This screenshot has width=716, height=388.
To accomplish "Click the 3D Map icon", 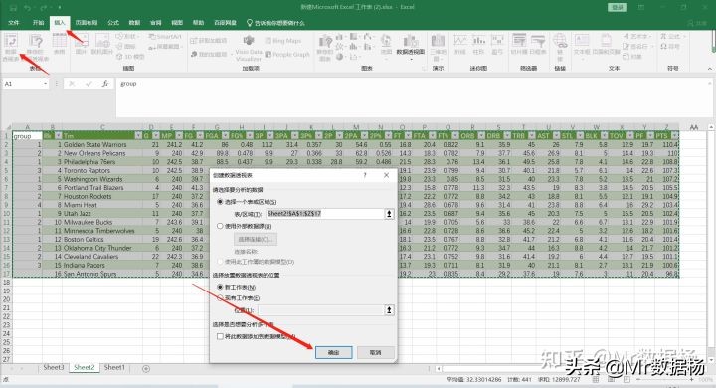I will (438, 47).
